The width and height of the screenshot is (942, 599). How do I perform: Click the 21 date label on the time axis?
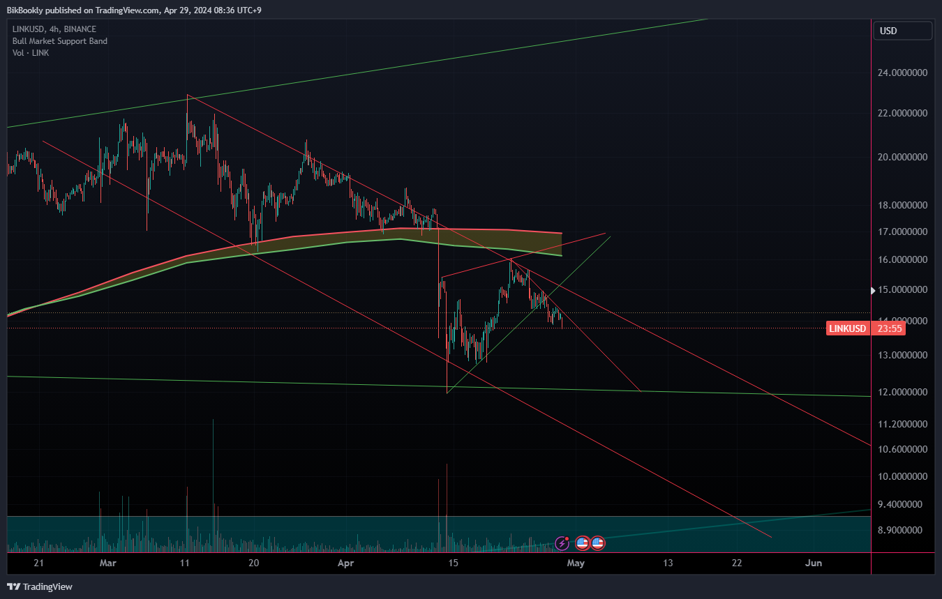click(38, 563)
